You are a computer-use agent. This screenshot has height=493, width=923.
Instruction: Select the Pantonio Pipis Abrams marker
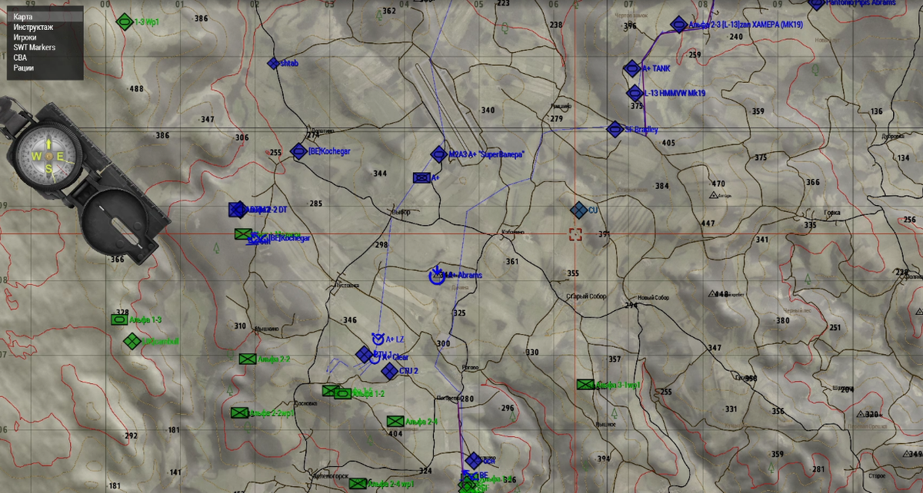coord(817,4)
